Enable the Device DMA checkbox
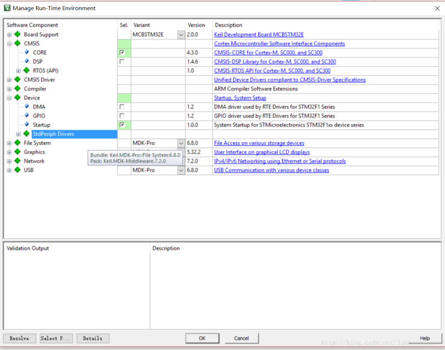The width and height of the screenshot is (445, 350). 122,107
